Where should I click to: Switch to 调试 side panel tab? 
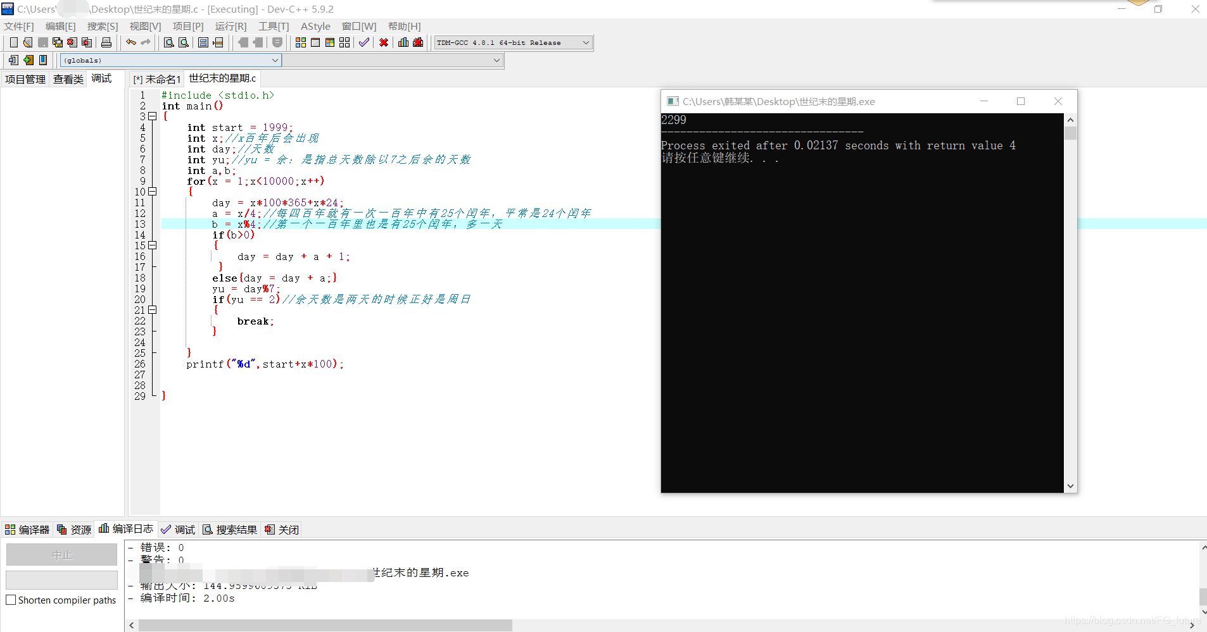[x=101, y=78]
